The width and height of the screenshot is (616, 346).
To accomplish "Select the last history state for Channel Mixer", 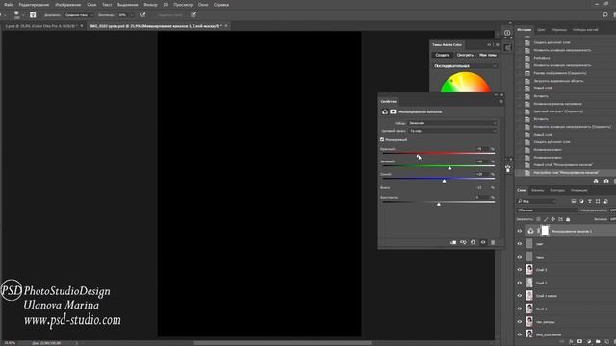I will 566,173.
